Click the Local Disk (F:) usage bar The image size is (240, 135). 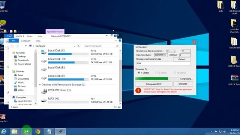pos(68,79)
